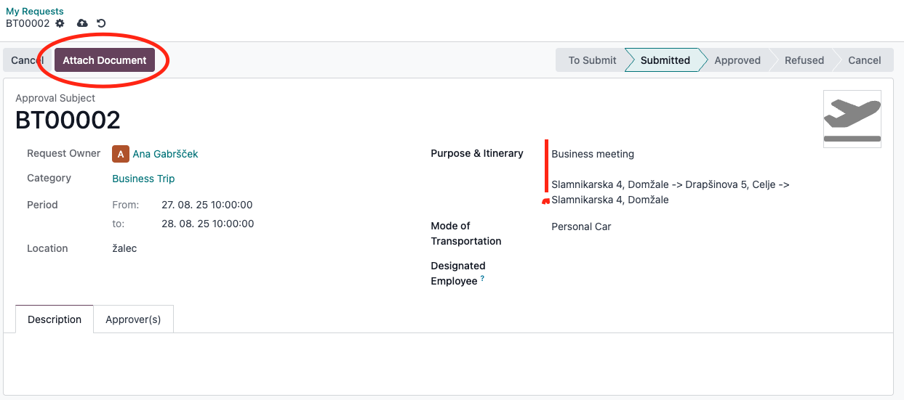Open the Description tab
The height and width of the screenshot is (400, 904).
(x=55, y=319)
